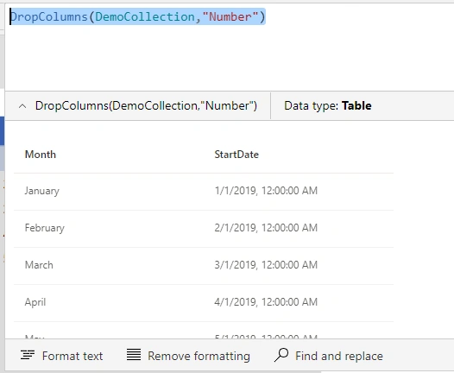This screenshot has height=373, width=454.
Task: Collapse the DropColumns result preview chevron
Action: [22, 106]
